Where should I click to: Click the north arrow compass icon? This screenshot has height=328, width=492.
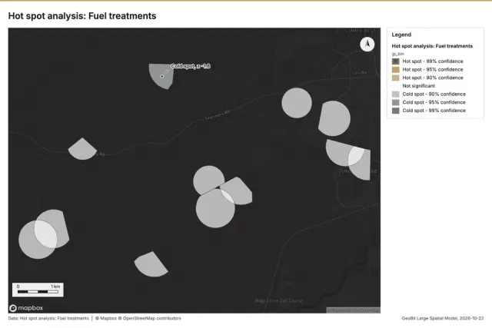click(x=367, y=45)
